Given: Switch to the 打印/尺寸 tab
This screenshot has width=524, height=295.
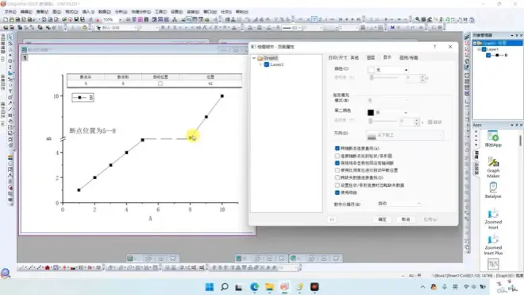Looking at the screenshot, I should (x=337, y=57).
